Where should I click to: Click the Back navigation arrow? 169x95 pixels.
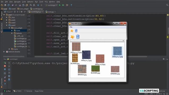click(38, 5)
